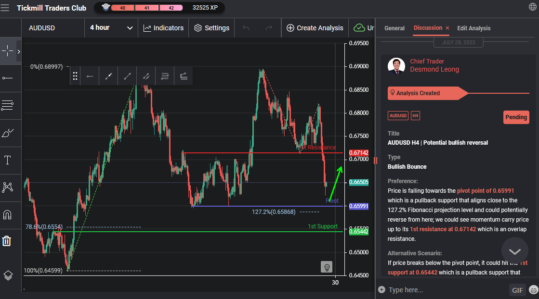Click the scroll-down chevron button
Image resolution: width=539 pixels, height=299 pixels.
click(514, 251)
